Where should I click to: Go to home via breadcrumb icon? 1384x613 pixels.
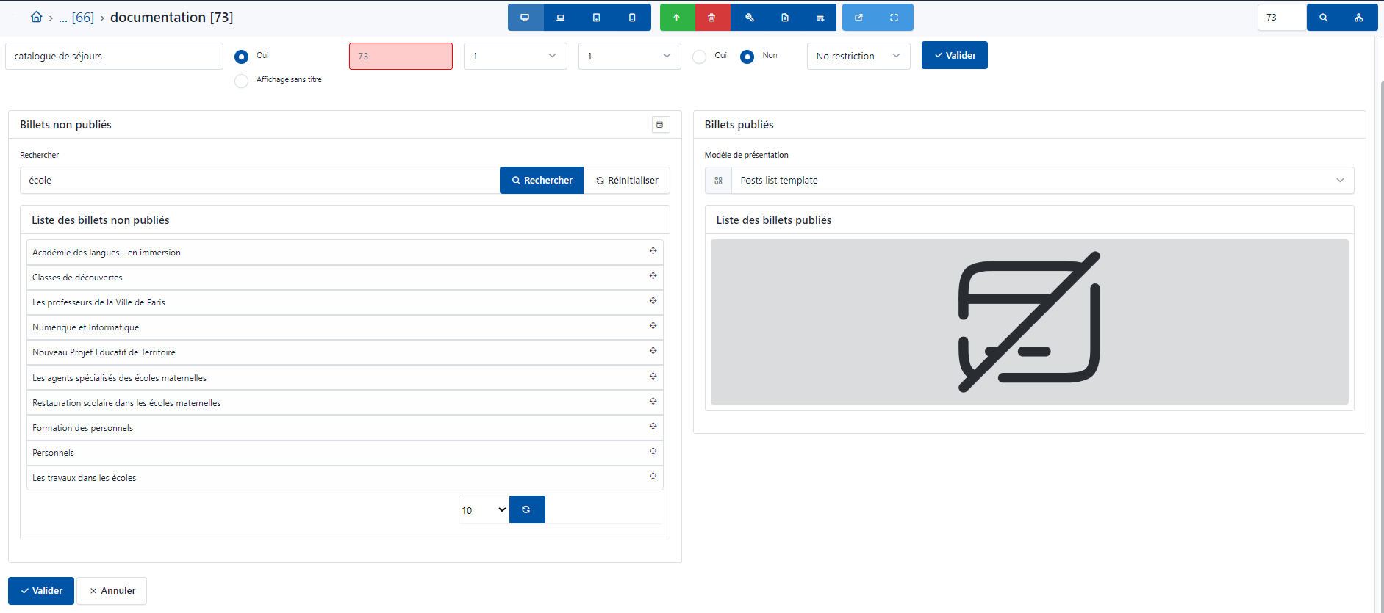pyautogui.click(x=36, y=17)
